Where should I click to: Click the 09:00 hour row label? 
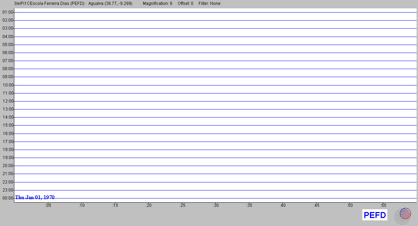pyautogui.click(x=8, y=77)
